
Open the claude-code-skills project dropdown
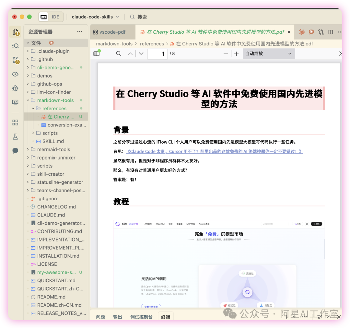click(95, 17)
